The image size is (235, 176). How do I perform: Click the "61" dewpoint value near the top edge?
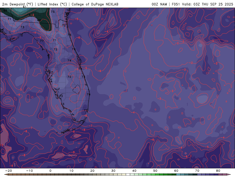click(25, 7)
